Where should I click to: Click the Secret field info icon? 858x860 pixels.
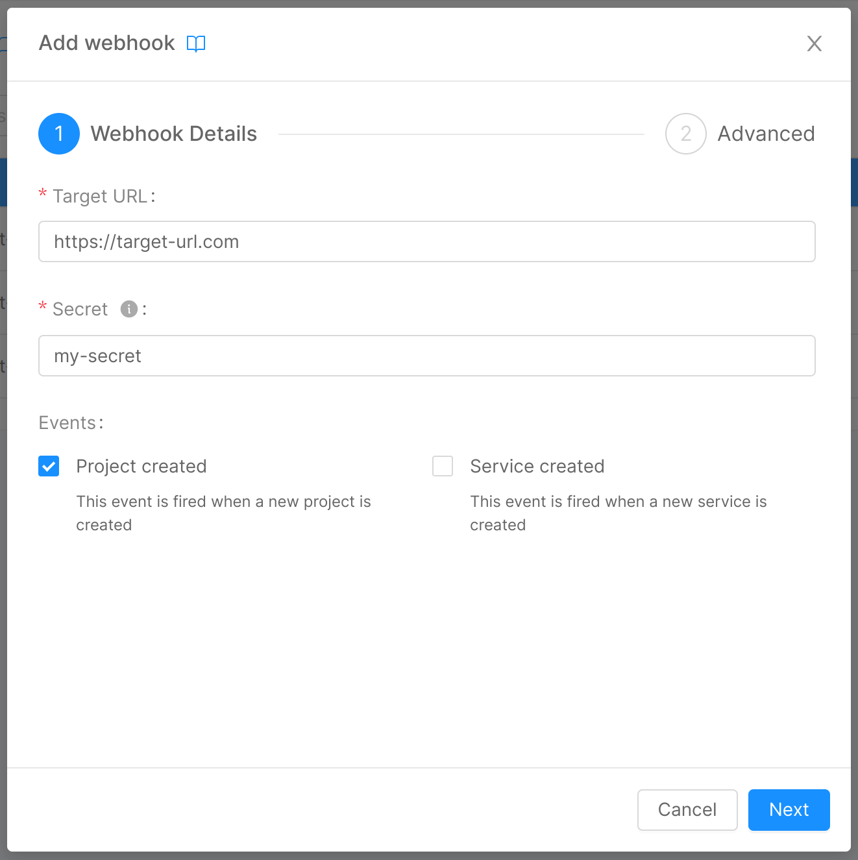click(x=129, y=309)
